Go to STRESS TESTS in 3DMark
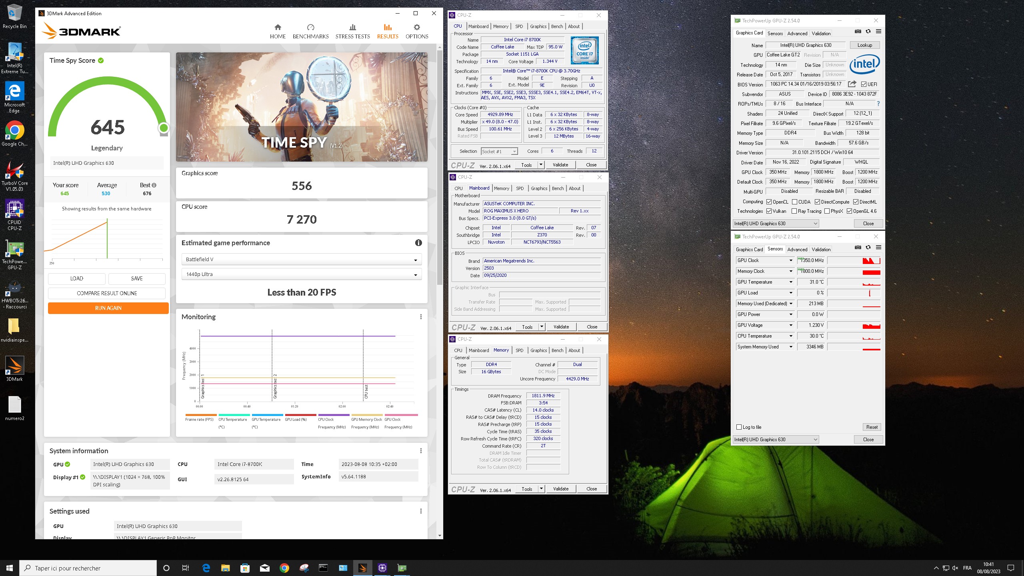The height and width of the screenshot is (576, 1024). (352, 31)
